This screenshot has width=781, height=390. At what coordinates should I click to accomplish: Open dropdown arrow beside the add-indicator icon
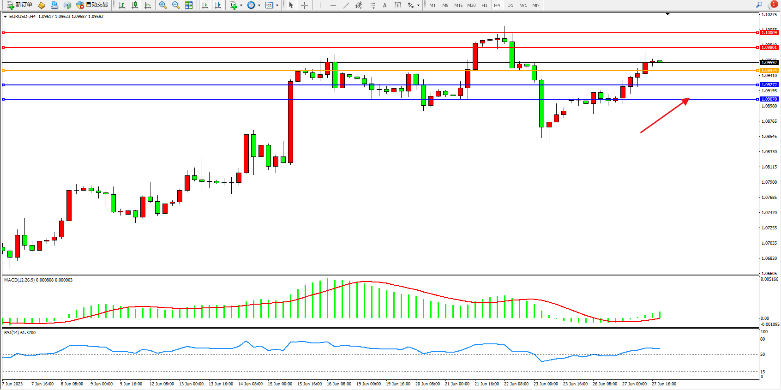coord(241,6)
